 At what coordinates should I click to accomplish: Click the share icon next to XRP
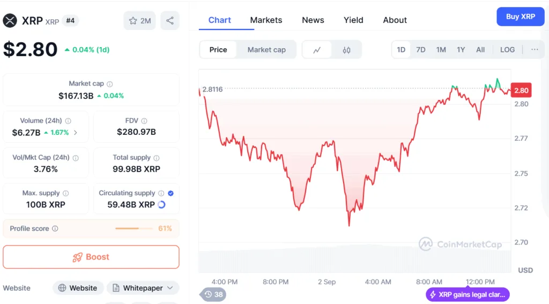(170, 21)
